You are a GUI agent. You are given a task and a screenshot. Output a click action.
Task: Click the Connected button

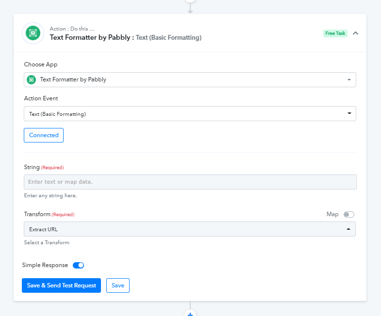pos(44,135)
